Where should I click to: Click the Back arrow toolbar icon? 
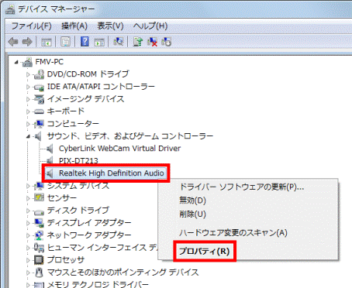click(12, 42)
